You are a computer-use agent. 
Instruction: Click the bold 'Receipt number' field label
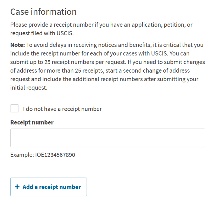tap(32, 122)
